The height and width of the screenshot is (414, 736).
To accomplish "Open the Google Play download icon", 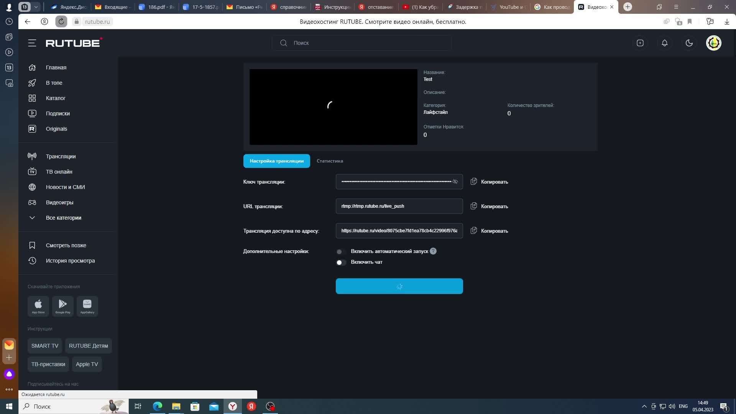I will coord(63,306).
